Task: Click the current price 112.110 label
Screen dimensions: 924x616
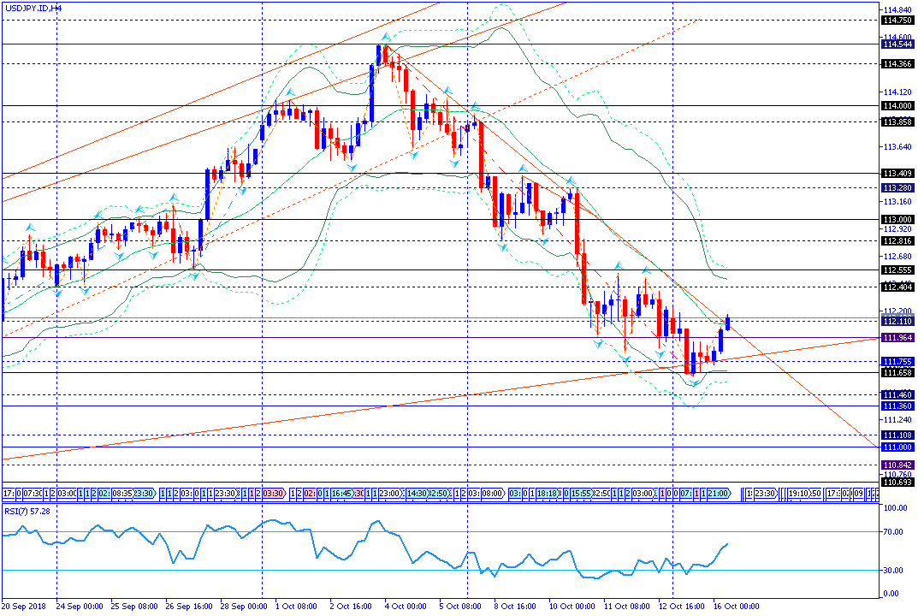Action: [x=897, y=322]
